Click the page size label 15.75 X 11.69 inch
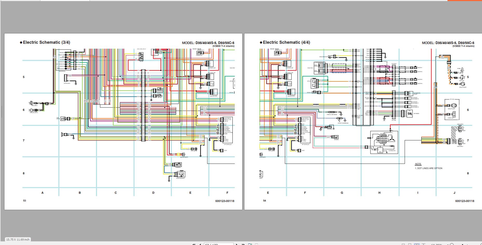The image size is (482, 245). [18, 240]
